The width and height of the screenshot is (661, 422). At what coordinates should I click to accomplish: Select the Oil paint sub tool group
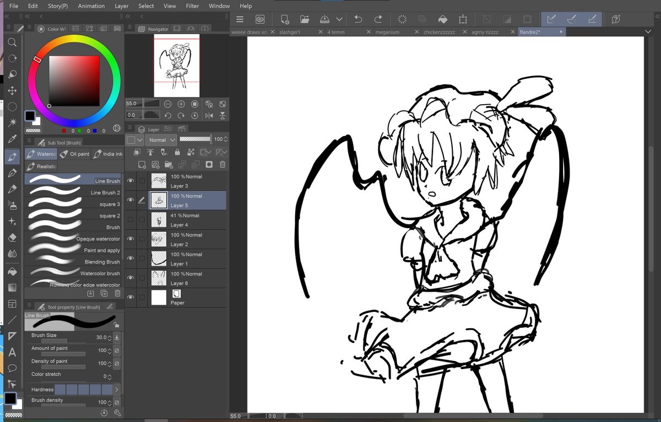[x=74, y=154]
